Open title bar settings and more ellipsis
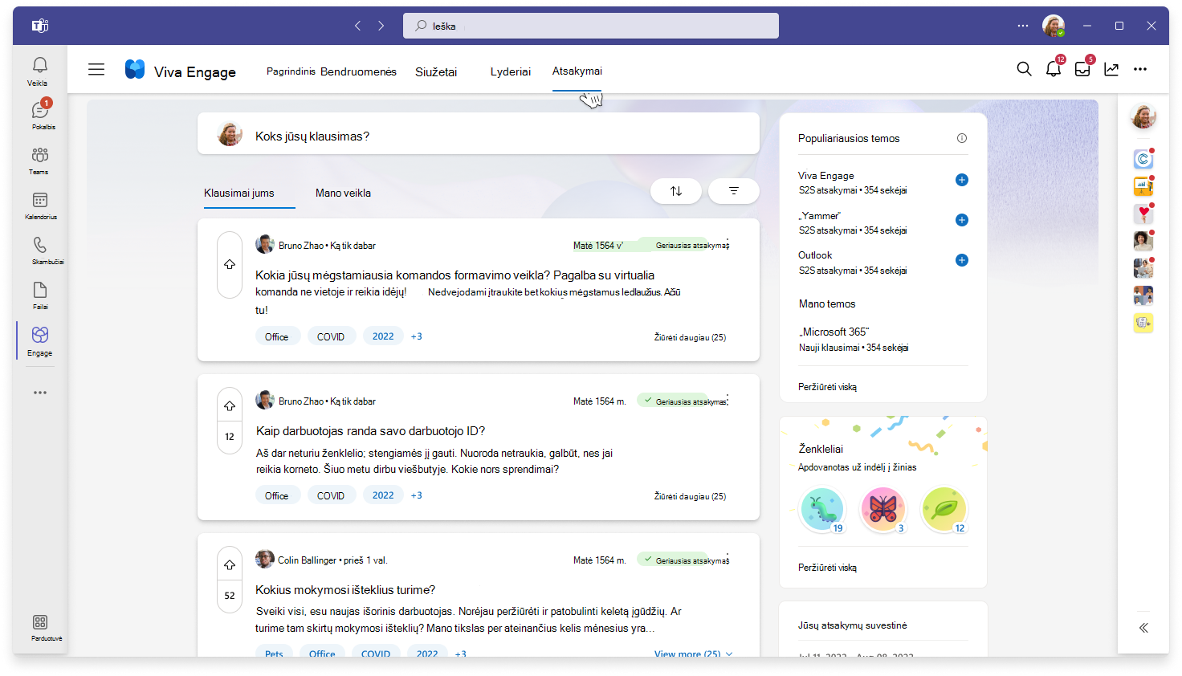The width and height of the screenshot is (1182, 676). click(x=1022, y=26)
